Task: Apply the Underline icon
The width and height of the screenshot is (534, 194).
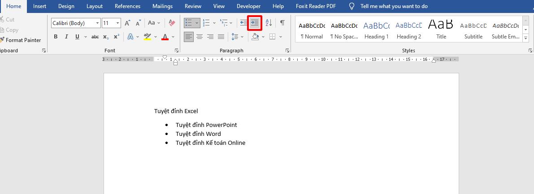Action: point(77,37)
